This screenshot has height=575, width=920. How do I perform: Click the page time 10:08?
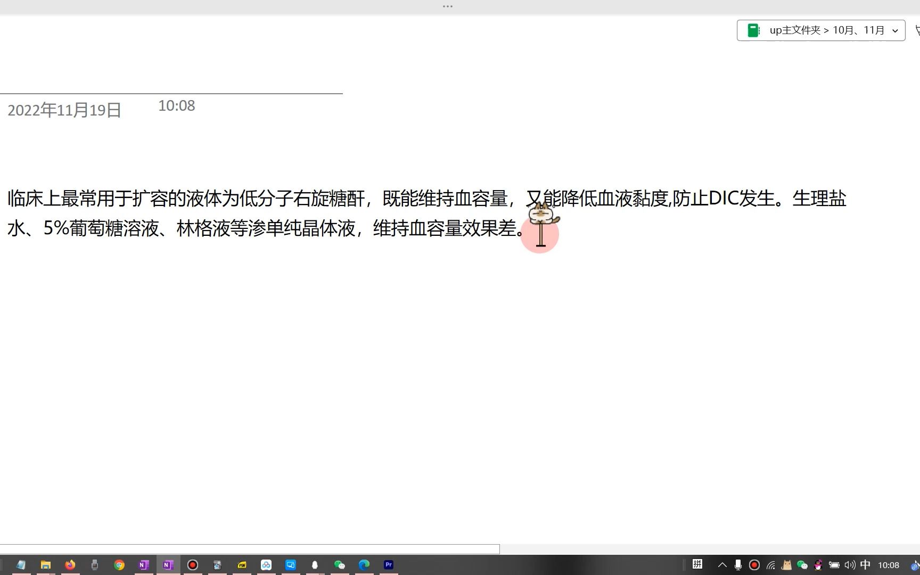(x=177, y=105)
